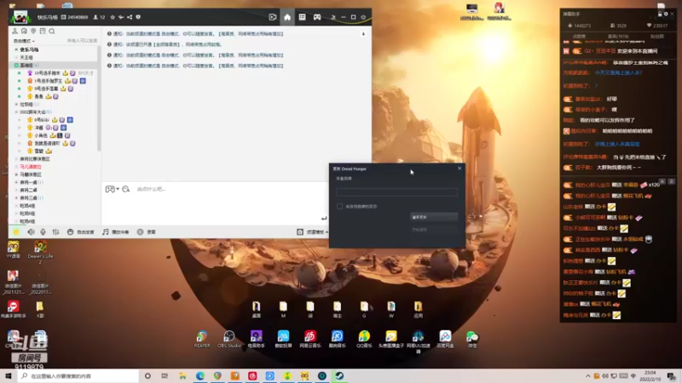Open the desktop folder named W
This screenshot has width=682, height=383.
[391, 310]
